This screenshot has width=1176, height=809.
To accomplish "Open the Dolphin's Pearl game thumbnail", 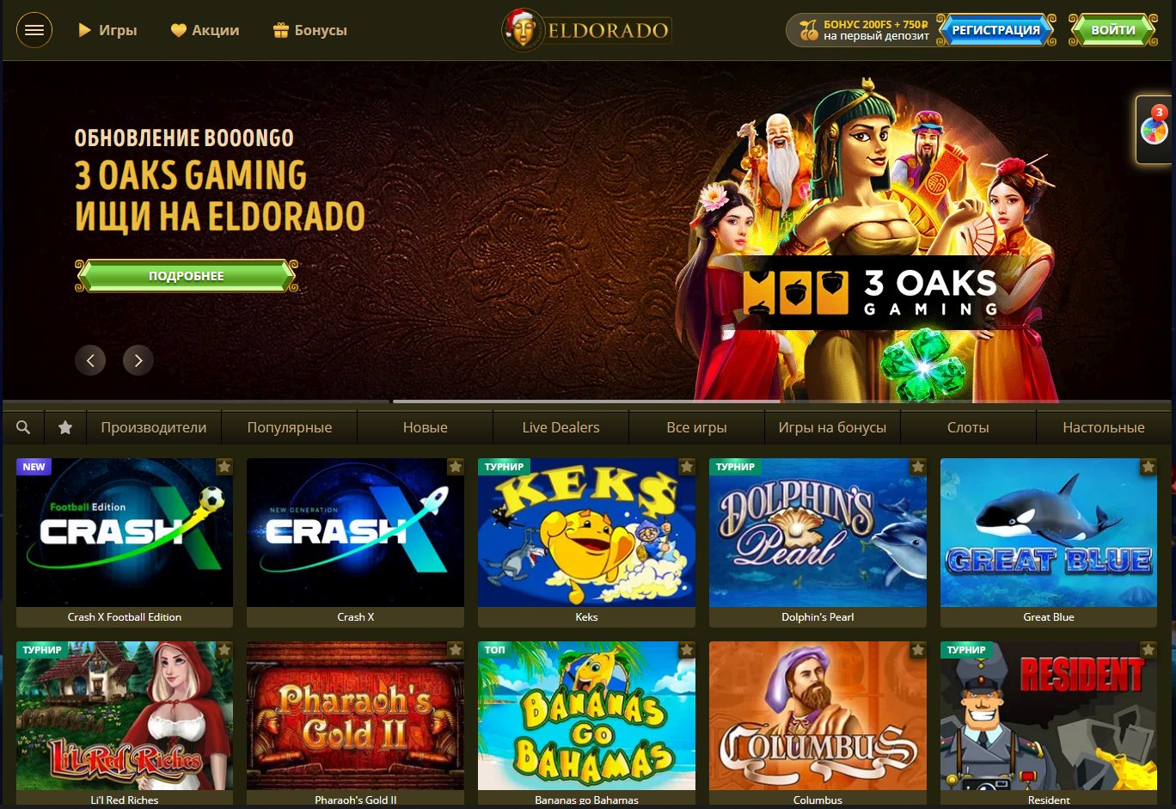I will pos(818,532).
